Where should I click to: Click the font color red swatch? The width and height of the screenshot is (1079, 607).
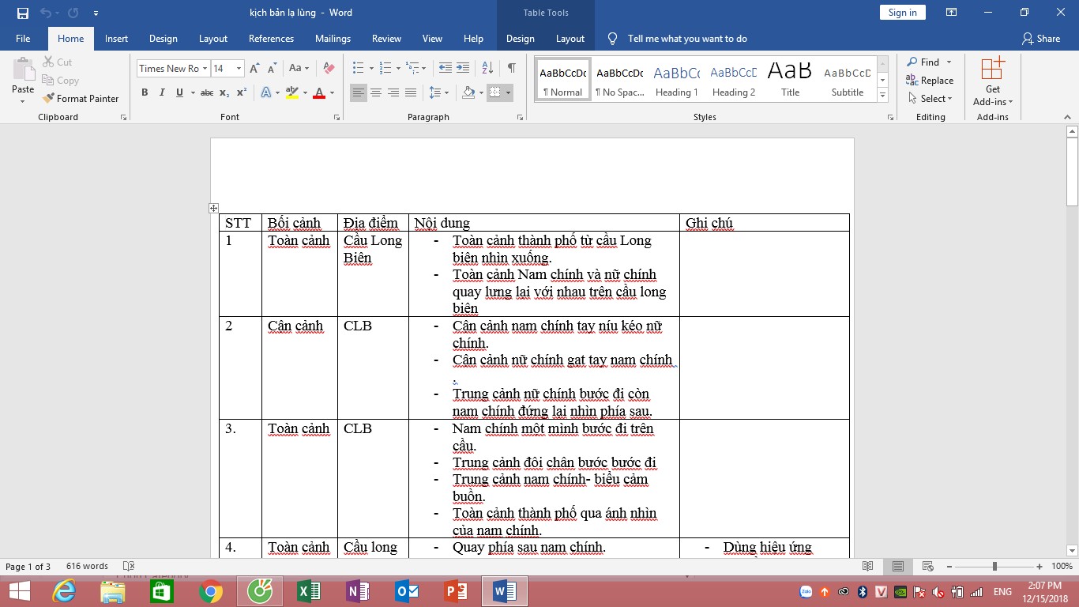(319, 92)
